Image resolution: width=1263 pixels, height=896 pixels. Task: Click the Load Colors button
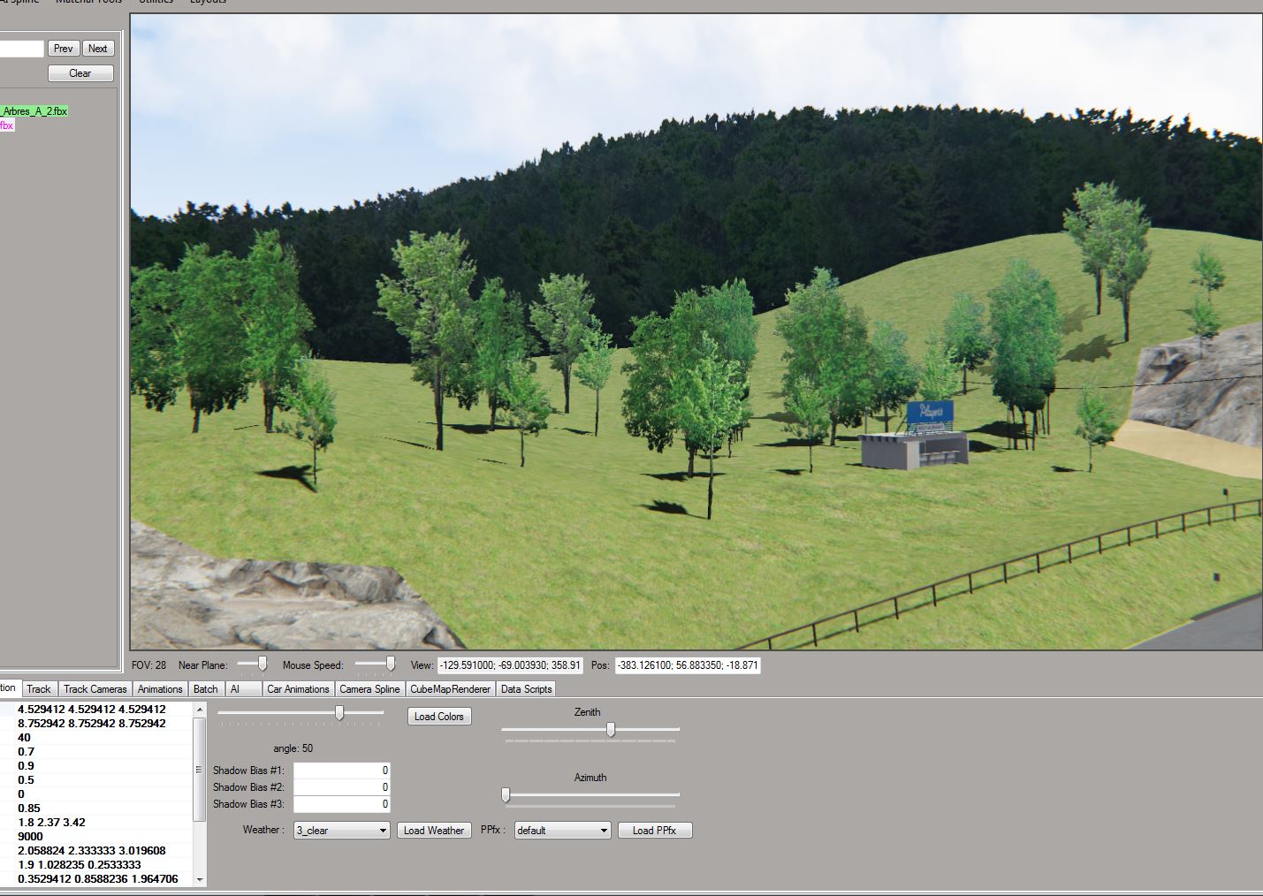pyautogui.click(x=438, y=717)
